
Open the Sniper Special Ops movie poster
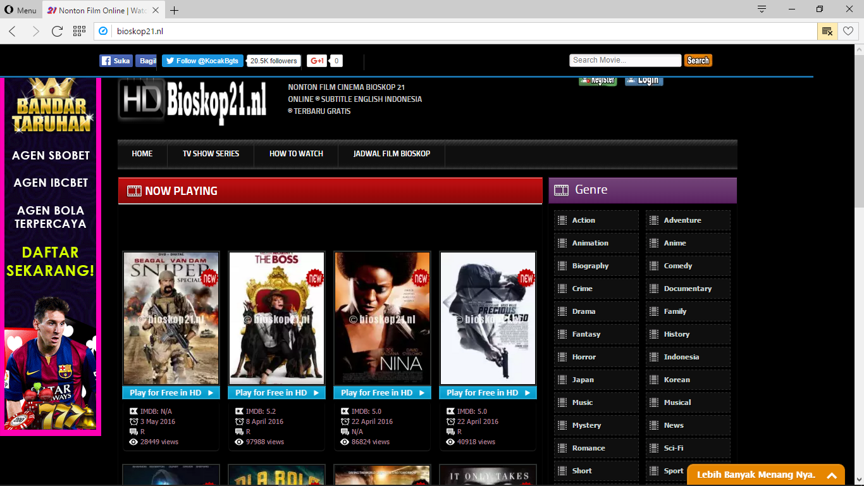pyautogui.click(x=171, y=318)
